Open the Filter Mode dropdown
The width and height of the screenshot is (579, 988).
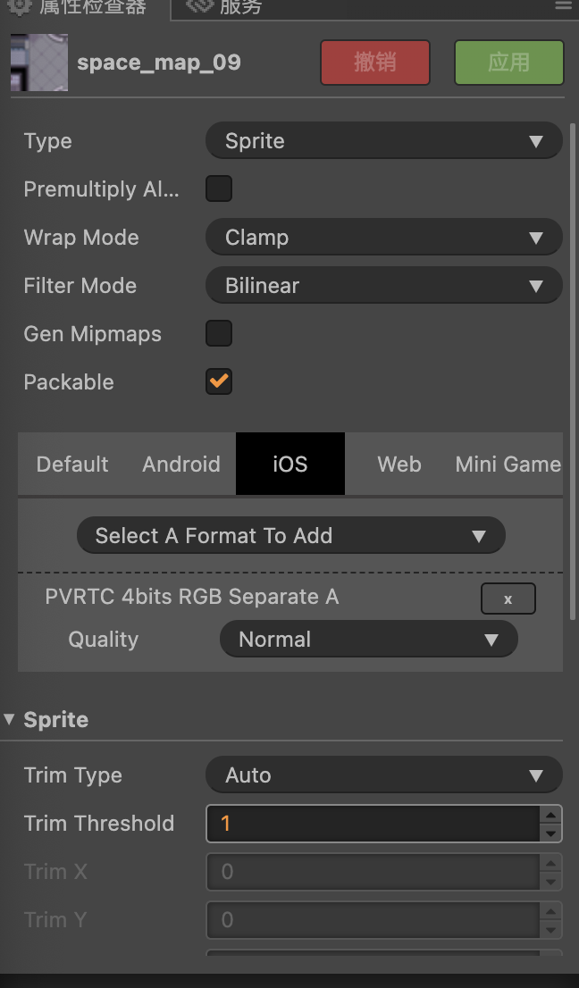tap(383, 286)
